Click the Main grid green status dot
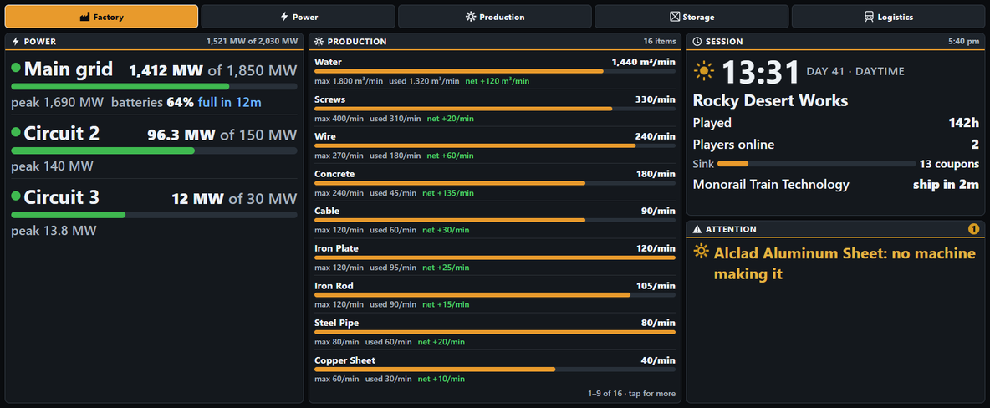Image resolution: width=990 pixels, height=408 pixels. pos(16,68)
